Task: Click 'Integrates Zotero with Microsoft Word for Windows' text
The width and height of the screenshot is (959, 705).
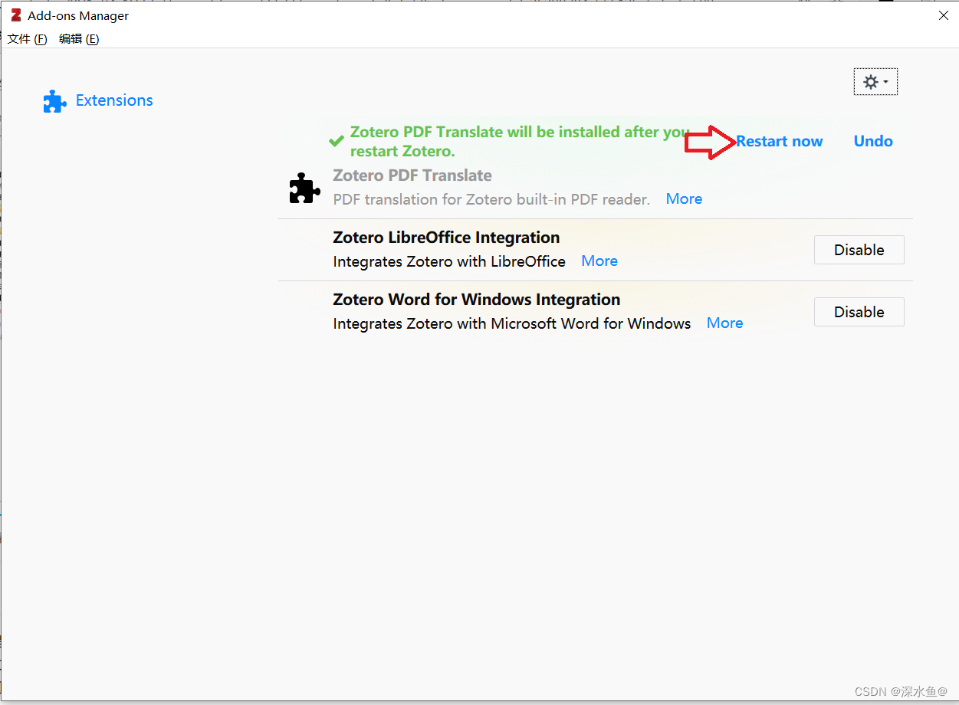Action: 512,323
